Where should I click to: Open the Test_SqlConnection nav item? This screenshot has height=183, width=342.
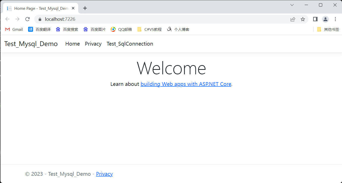point(130,44)
